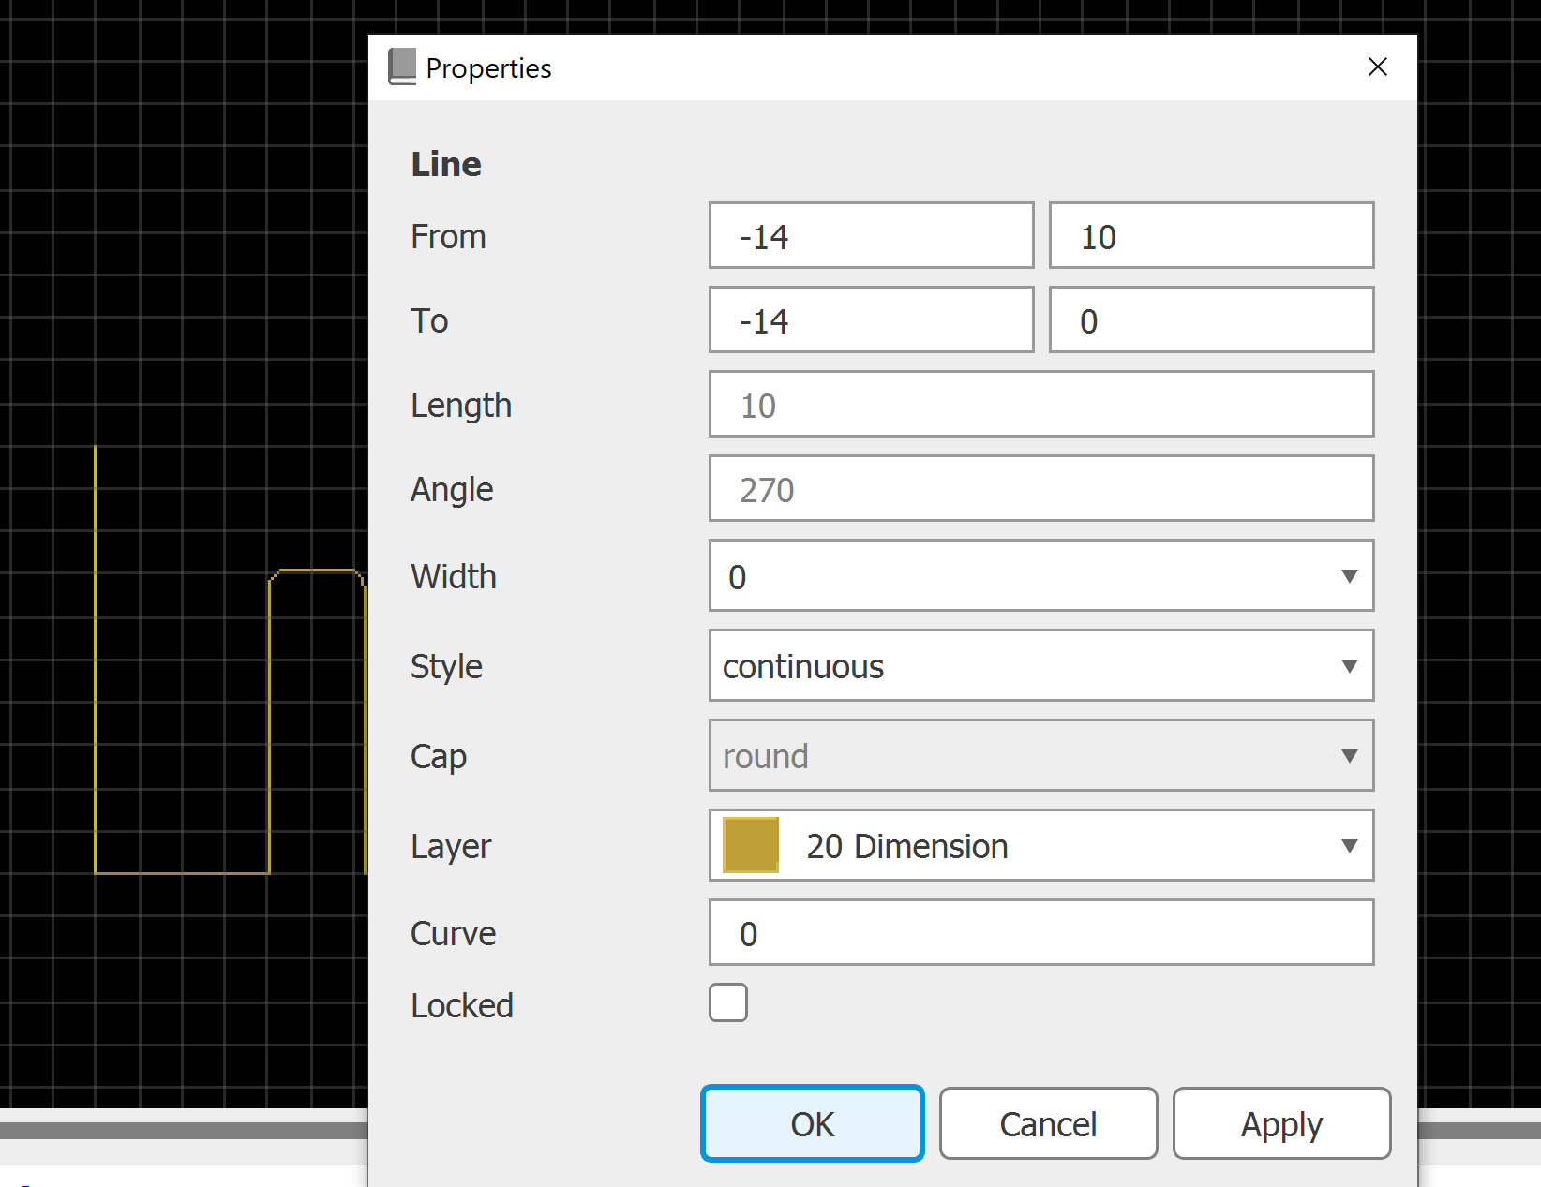Confirm changes with the OK button
Image resolution: width=1541 pixels, height=1187 pixels.
click(812, 1123)
